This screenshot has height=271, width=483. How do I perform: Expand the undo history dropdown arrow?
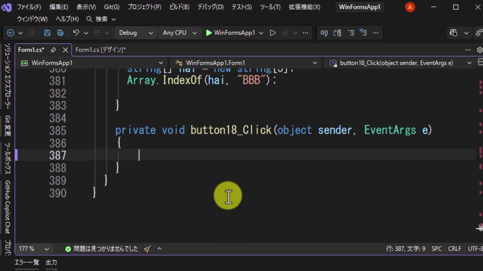86,33
